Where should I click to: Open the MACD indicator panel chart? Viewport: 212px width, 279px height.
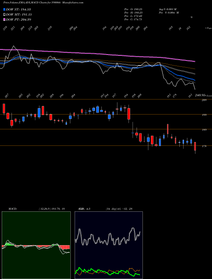tap(36, 245)
